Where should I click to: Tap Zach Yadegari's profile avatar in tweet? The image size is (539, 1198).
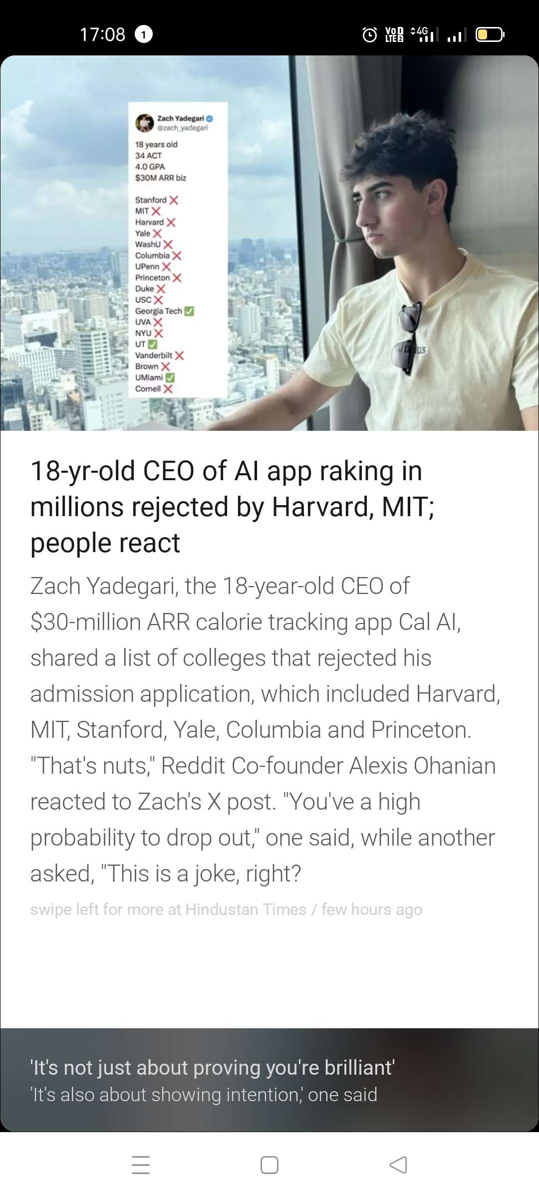click(x=145, y=123)
